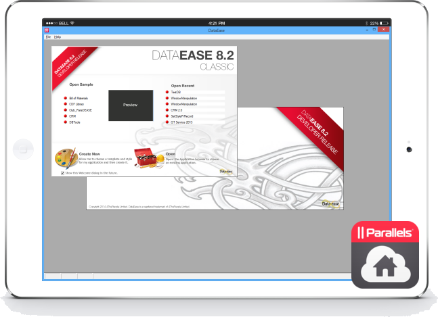
Task: Maximize the DataEase window
Action: [374, 30]
